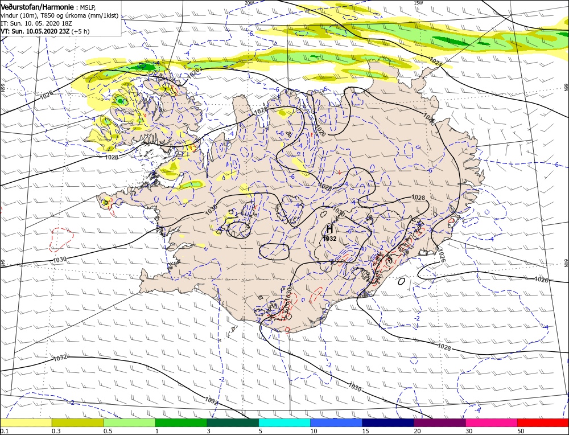The width and height of the screenshot is (569, 435).
Task: Click the '15' legend value
Action: coord(365,431)
